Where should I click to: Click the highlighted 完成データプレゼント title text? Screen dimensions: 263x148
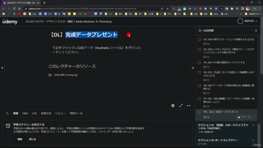(91, 35)
